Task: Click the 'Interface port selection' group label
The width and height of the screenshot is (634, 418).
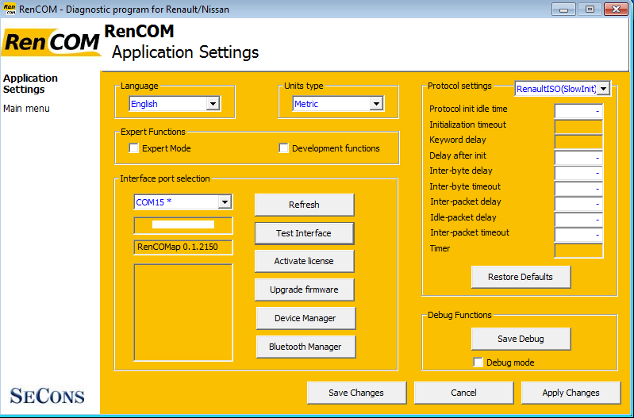Action: (x=165, y=178)
